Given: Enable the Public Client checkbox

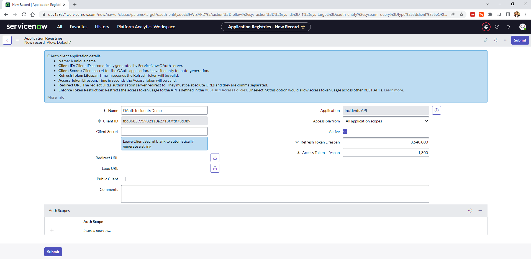Looking at the screenshot, I should [123, 179].
